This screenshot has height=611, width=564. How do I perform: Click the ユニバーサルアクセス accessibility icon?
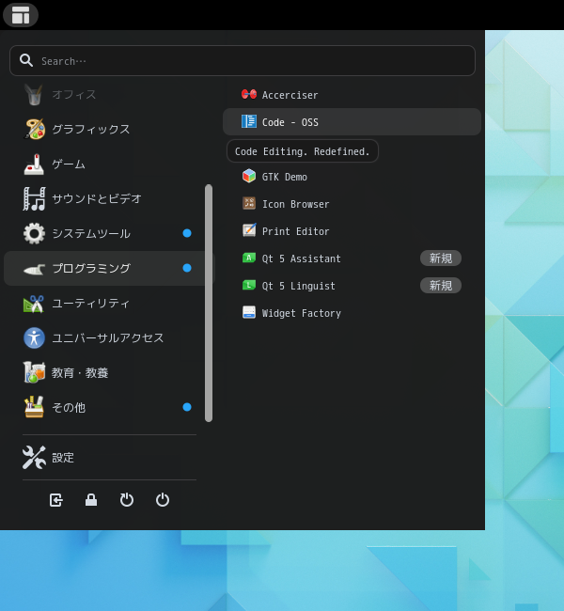34,337
